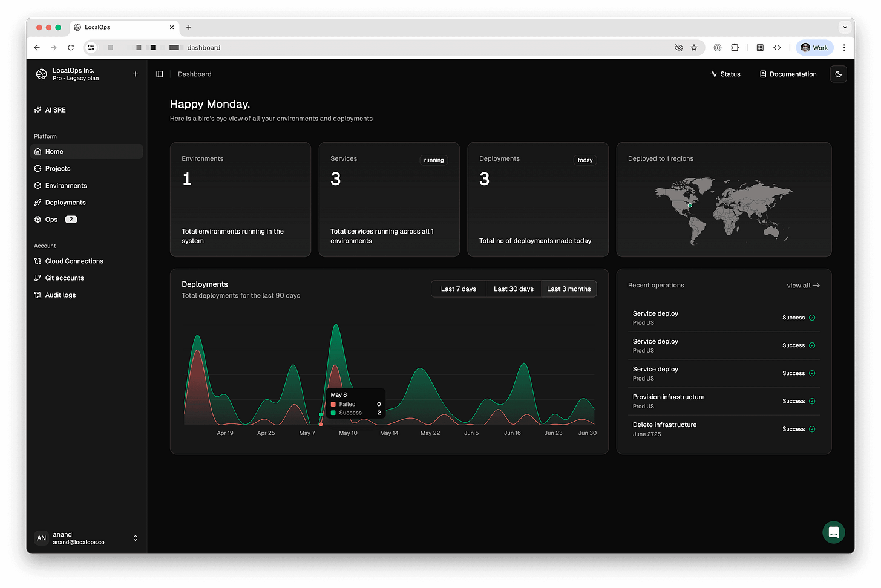Click the browser back arrow
Viewport: 881px width, 588px height.
coord(37,48)
